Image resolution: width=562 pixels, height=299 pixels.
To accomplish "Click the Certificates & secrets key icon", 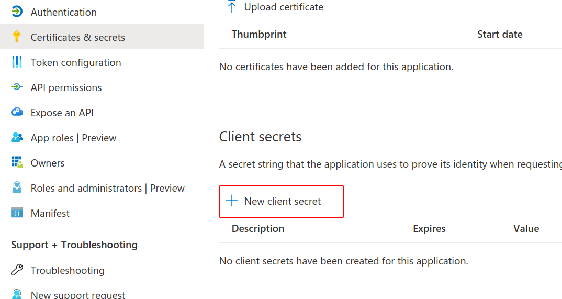I will click(x=17, y=37).
